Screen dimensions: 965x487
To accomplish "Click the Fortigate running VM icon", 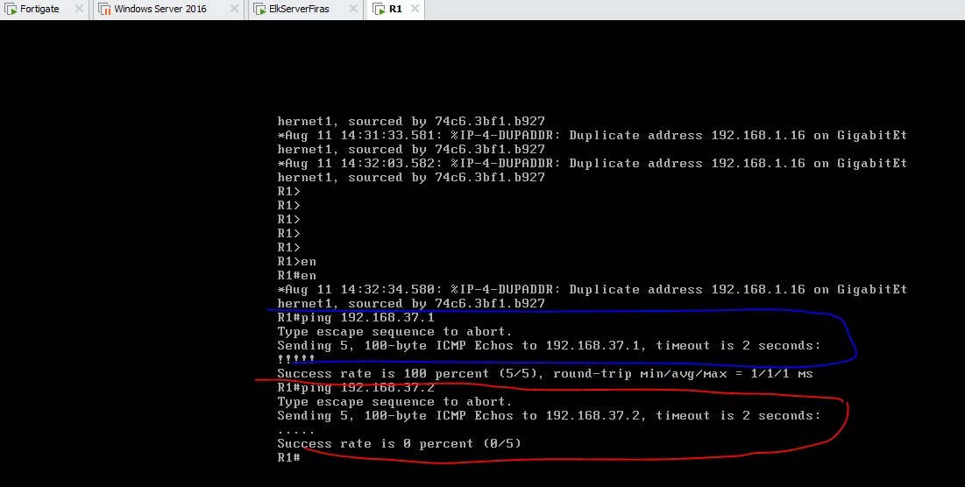I will [11, 10].
